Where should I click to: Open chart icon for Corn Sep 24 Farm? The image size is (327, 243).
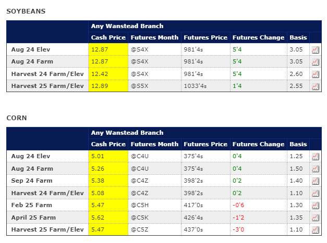pos(315,181)
